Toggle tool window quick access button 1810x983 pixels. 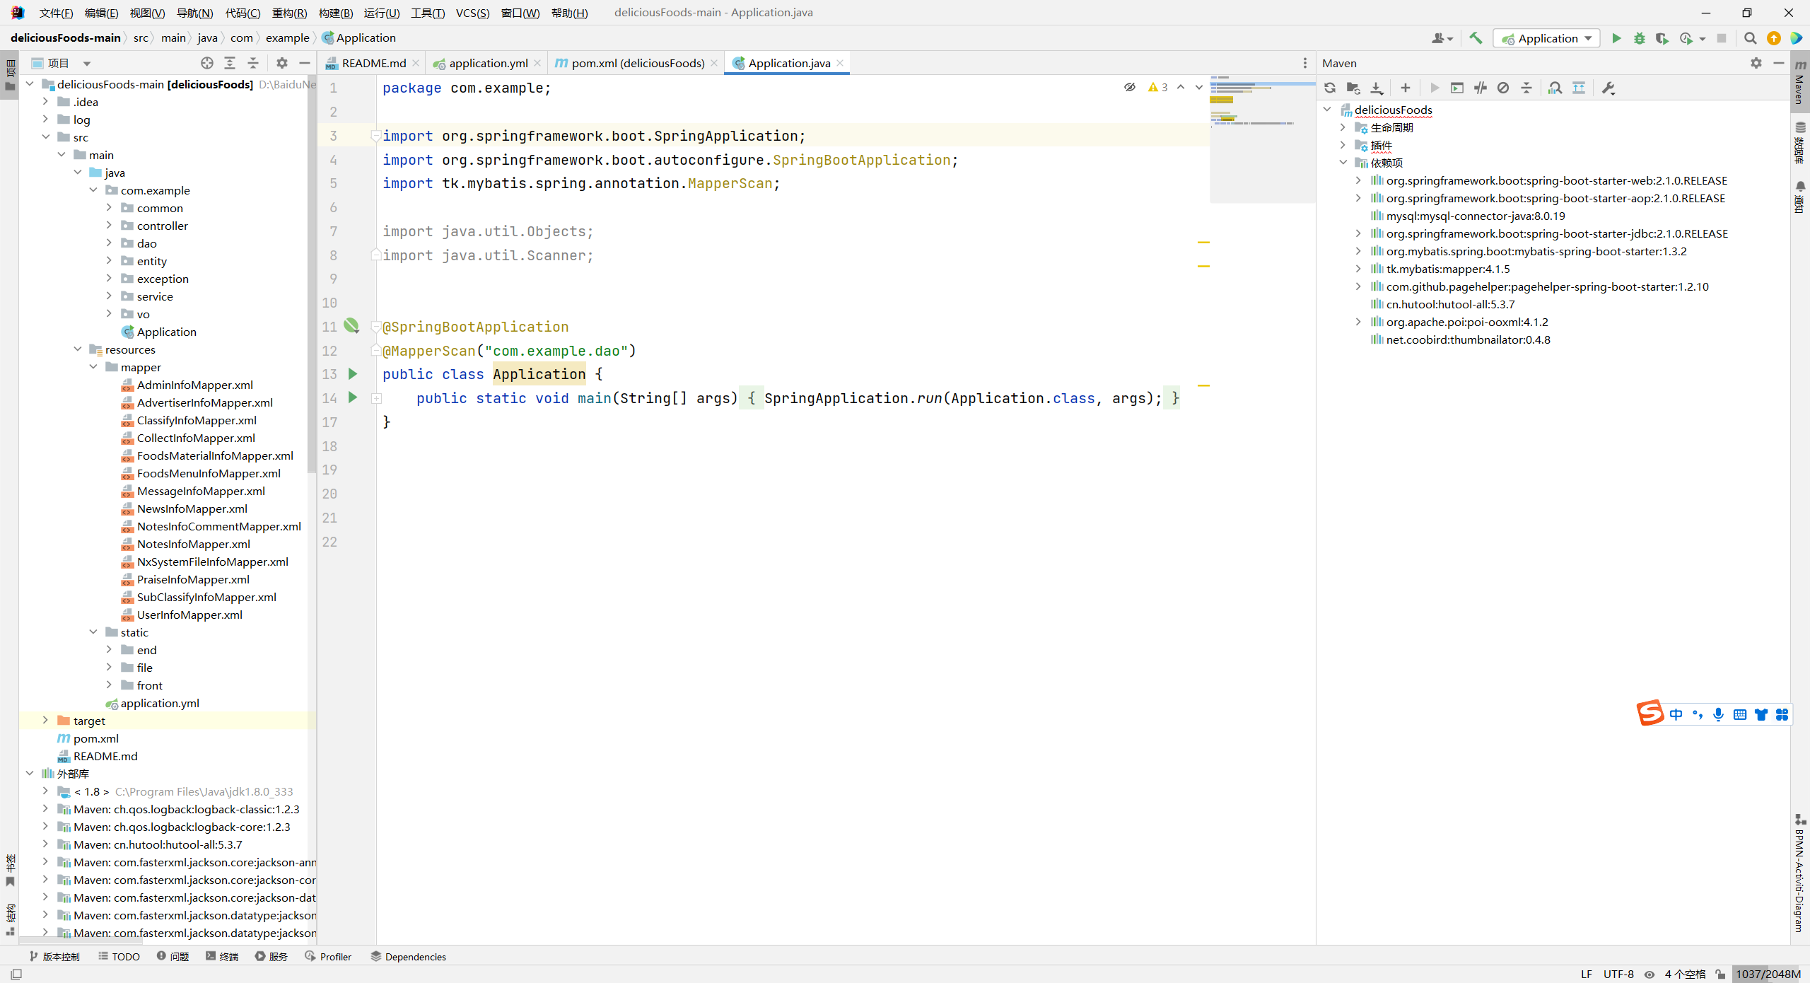click(x=16, y=974)
